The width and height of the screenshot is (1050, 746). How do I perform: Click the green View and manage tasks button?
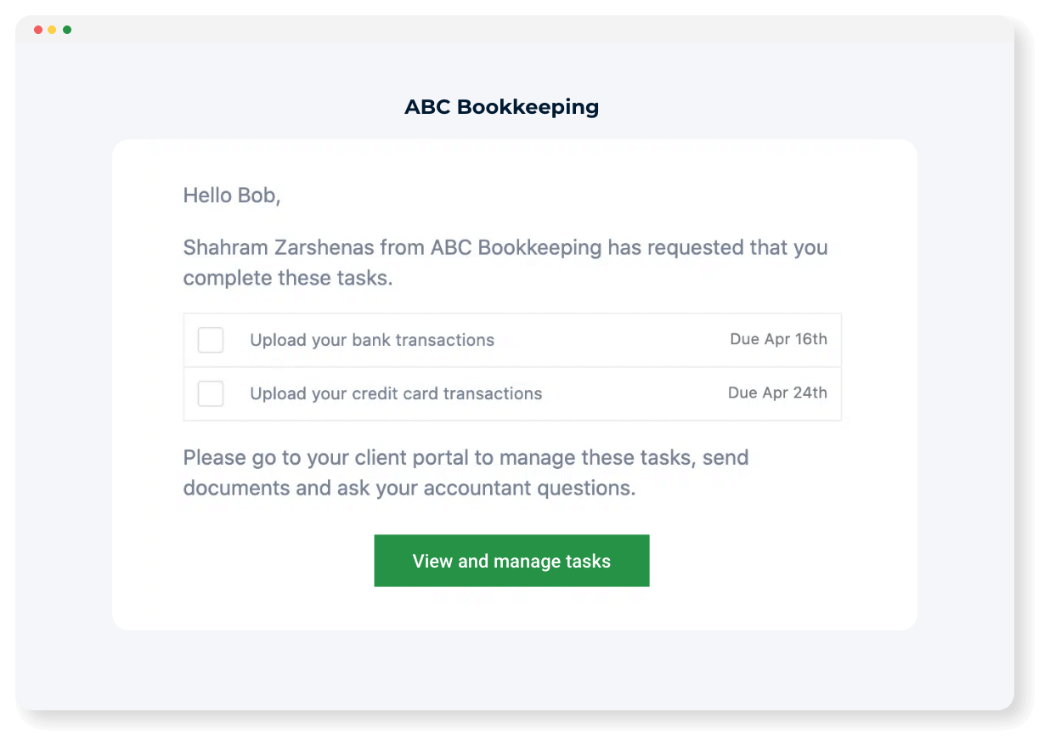pos(511,561)
